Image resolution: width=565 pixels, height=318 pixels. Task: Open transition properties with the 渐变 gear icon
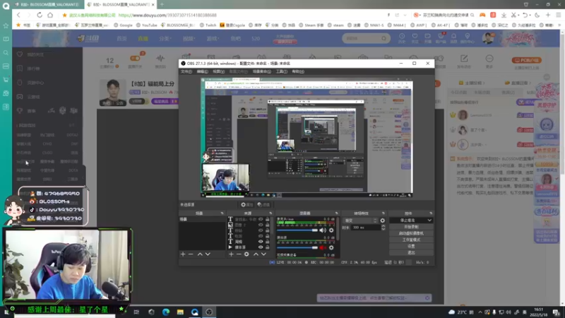tap(382, 220)
